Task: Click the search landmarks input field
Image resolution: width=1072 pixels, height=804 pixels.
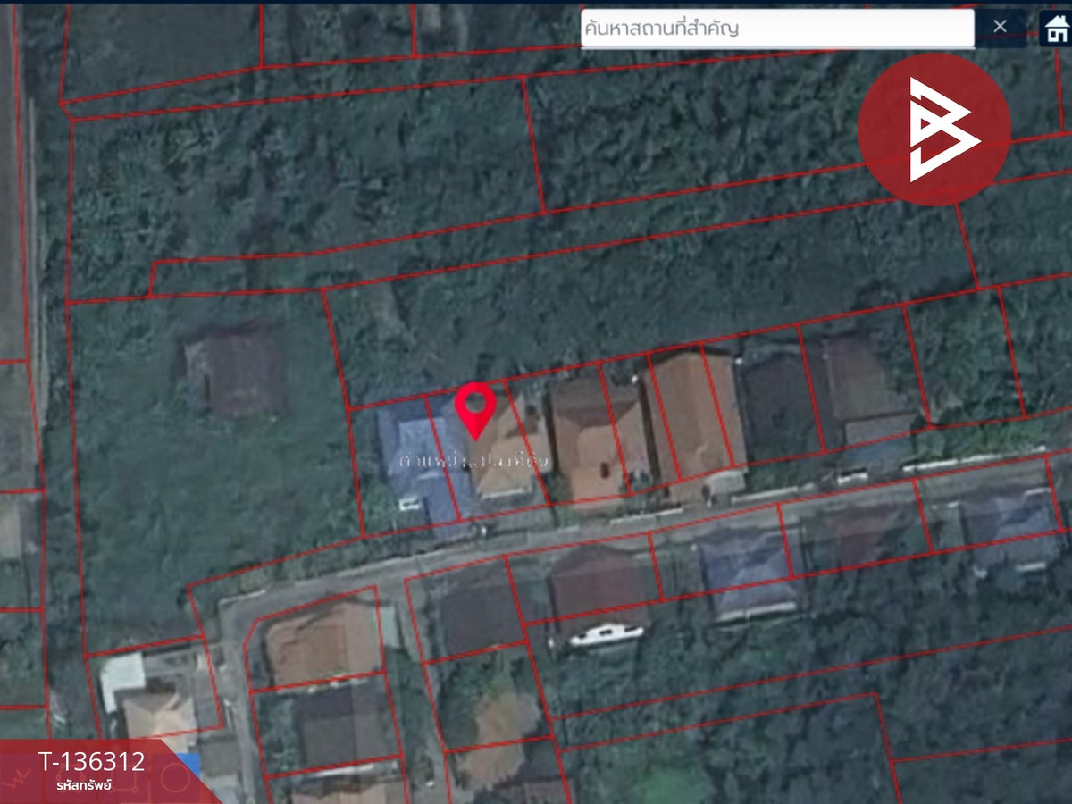Action: click(775, 28)
